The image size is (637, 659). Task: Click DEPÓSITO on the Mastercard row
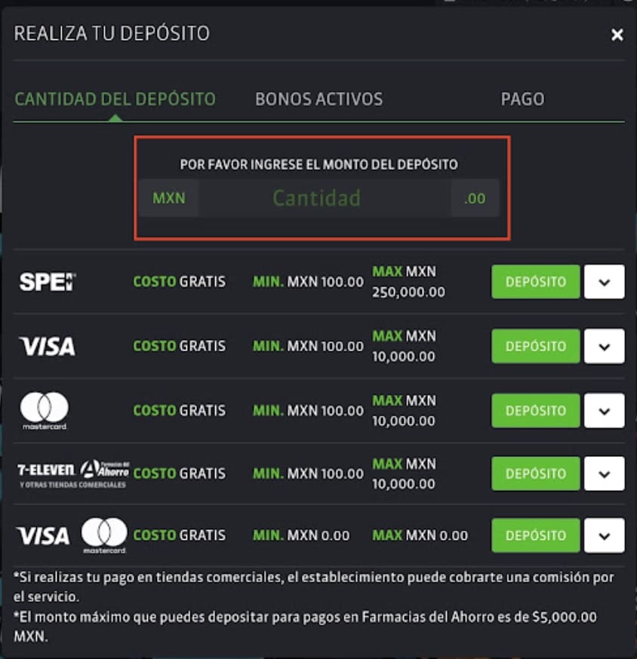(x=535, y=411)
